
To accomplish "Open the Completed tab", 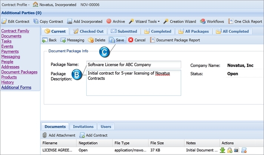I will tap(158, 31).
